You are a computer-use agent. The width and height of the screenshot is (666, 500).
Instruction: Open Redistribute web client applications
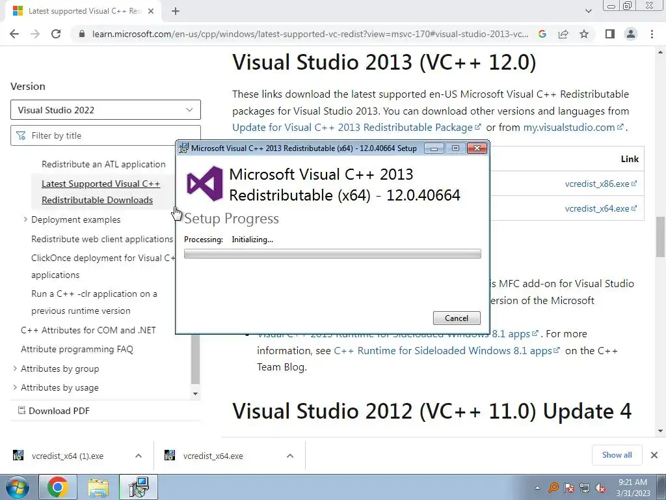coord(102,239)
